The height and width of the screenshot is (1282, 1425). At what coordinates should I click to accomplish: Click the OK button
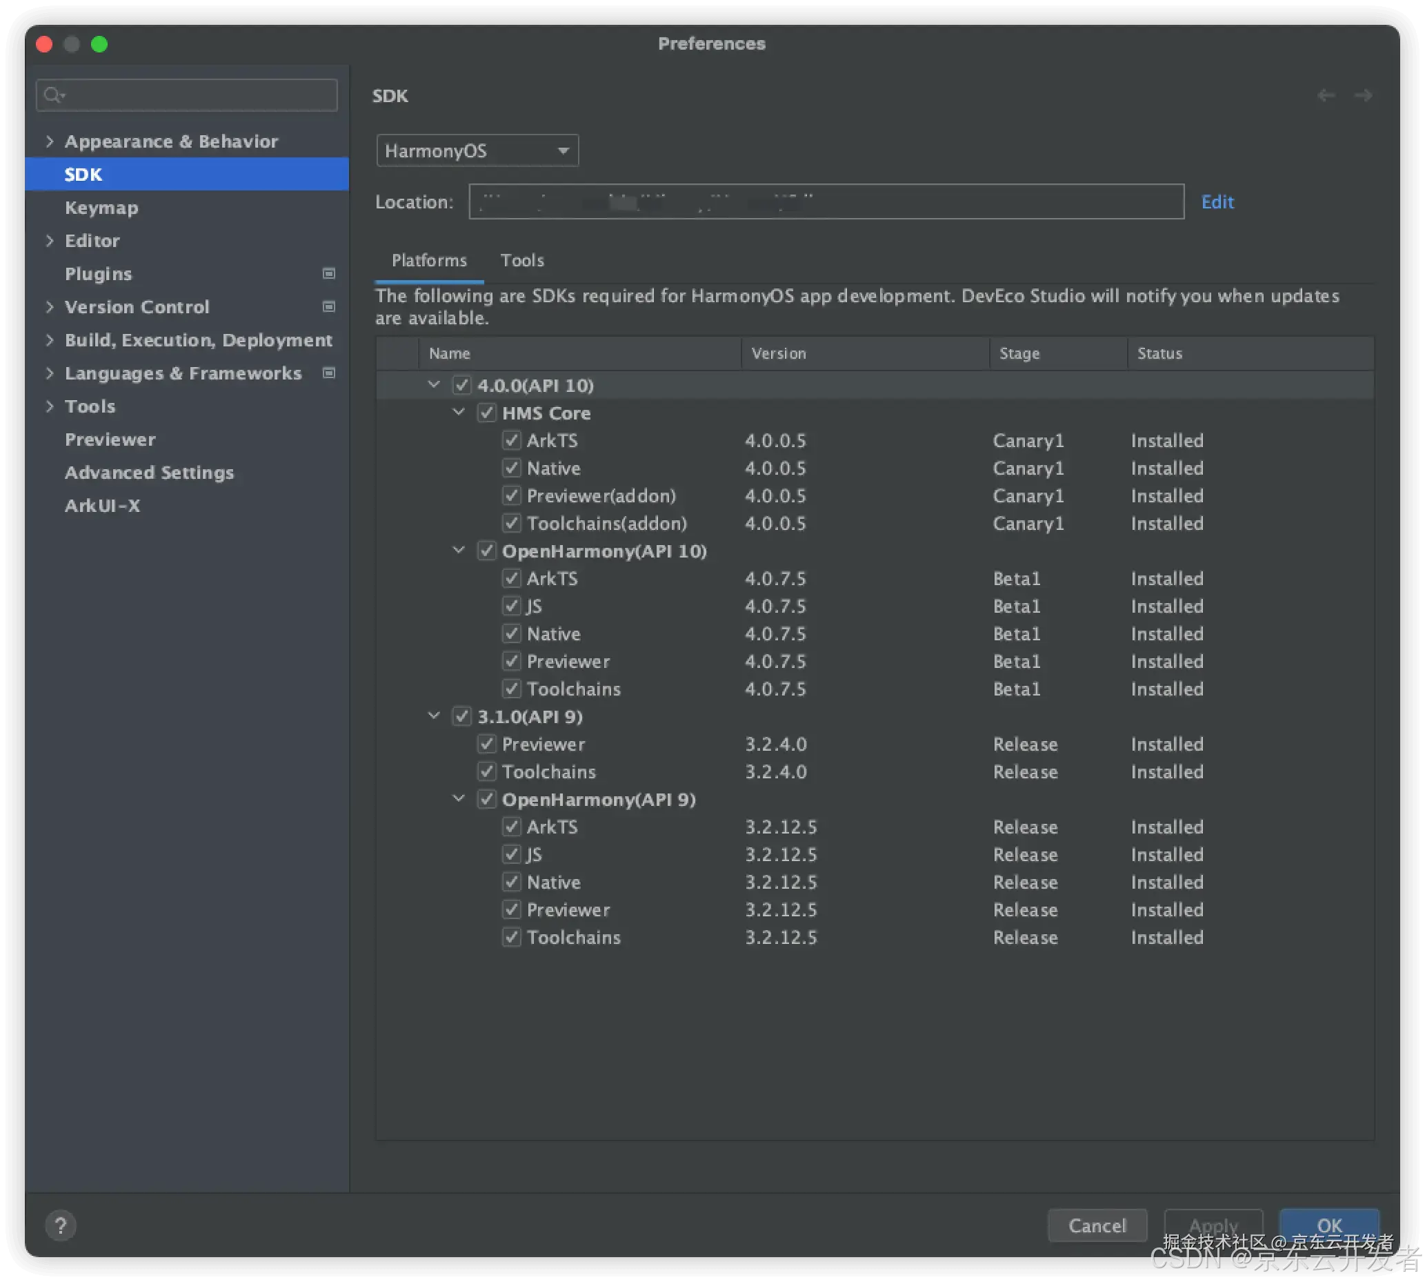[x=1329, y=1225]
